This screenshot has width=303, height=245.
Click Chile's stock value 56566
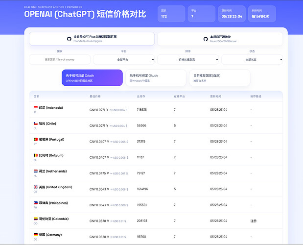[141, 125]
